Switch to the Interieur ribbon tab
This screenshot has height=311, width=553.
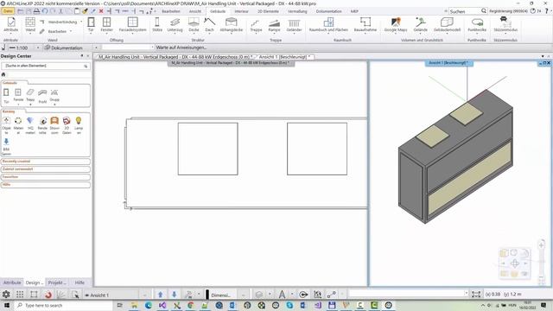point(242,11)
